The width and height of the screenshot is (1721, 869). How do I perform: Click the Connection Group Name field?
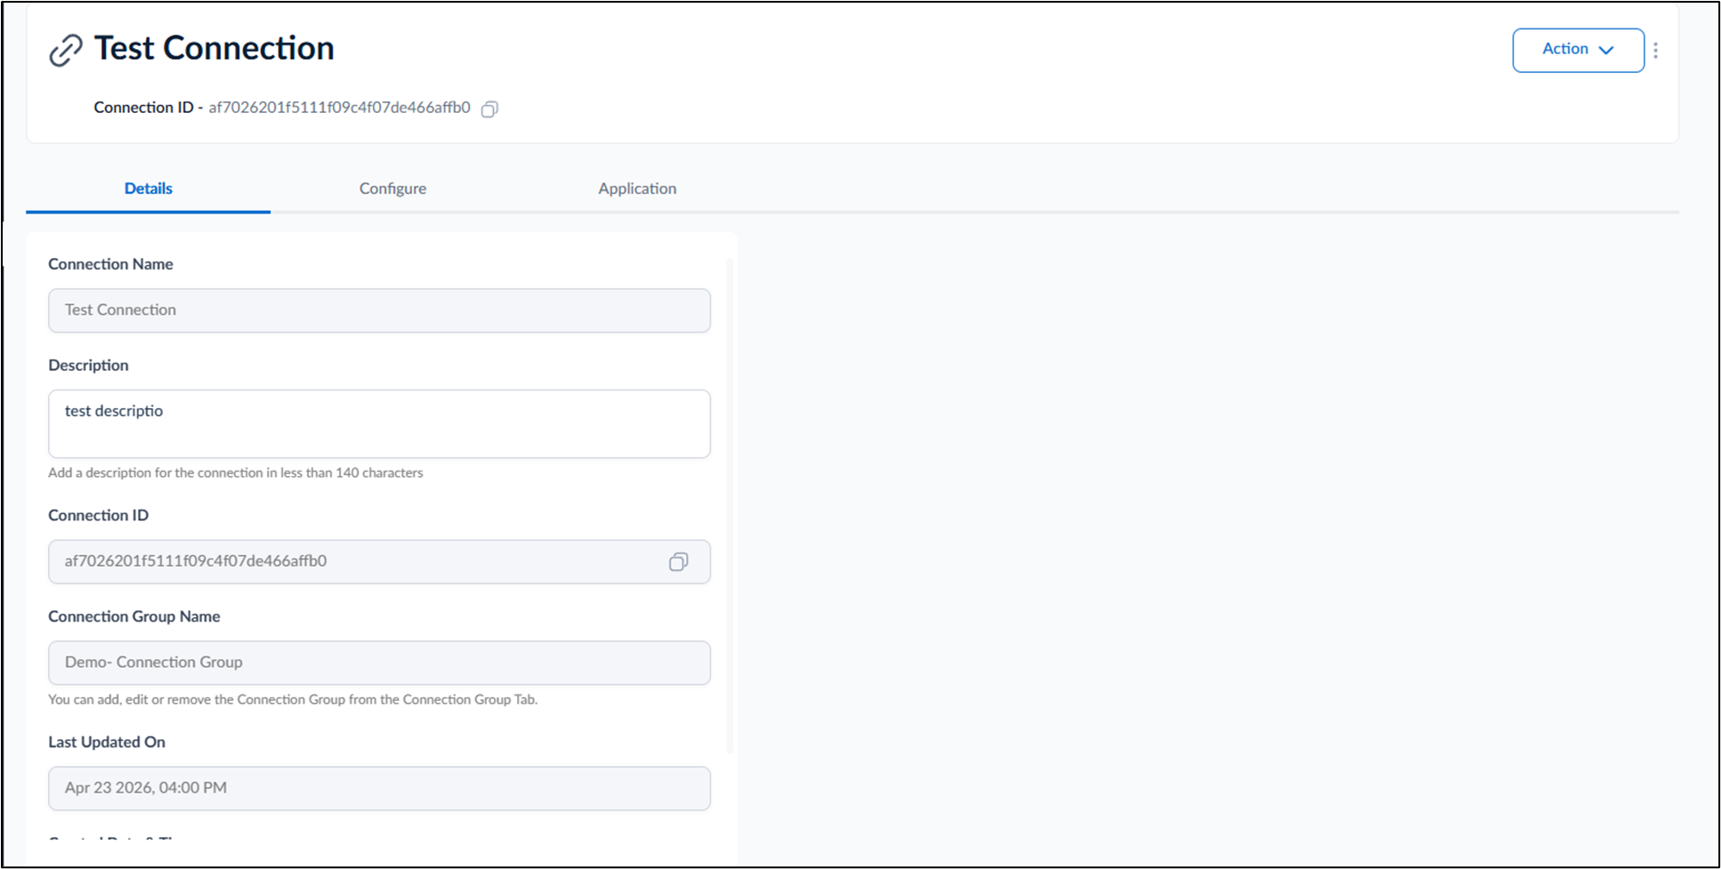click(379, 663)
